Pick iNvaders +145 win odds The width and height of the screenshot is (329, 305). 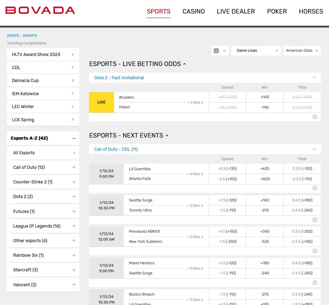[x=265, y=97]
